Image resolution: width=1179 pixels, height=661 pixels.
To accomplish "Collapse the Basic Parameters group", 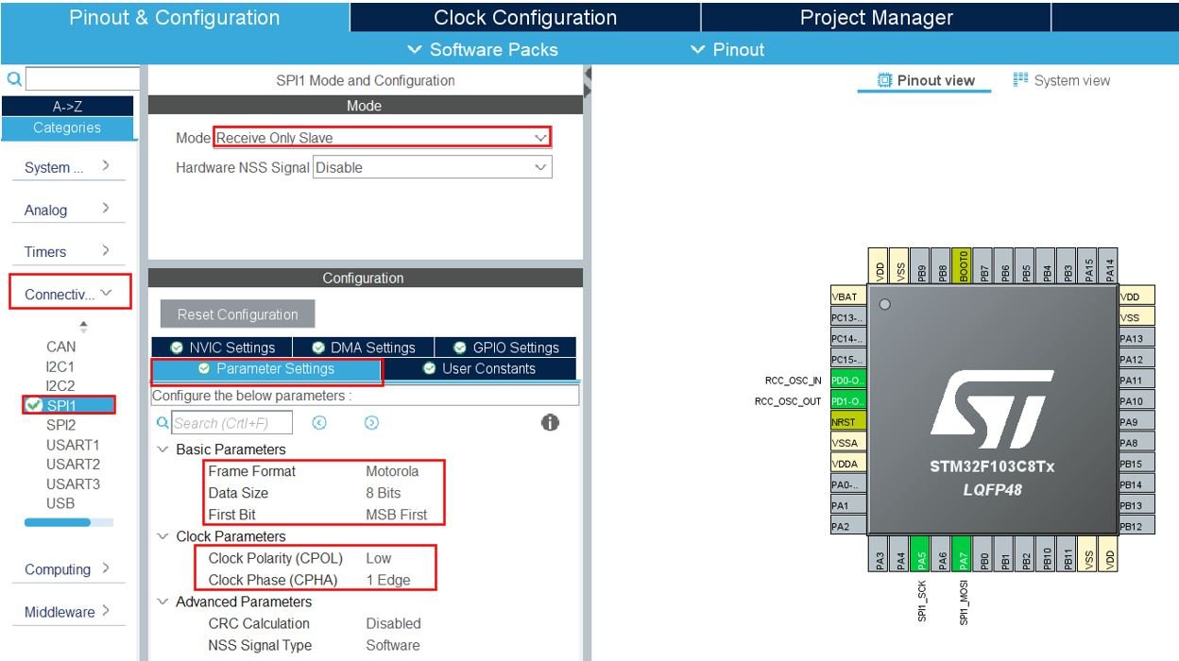I will (x=163, y=449).
